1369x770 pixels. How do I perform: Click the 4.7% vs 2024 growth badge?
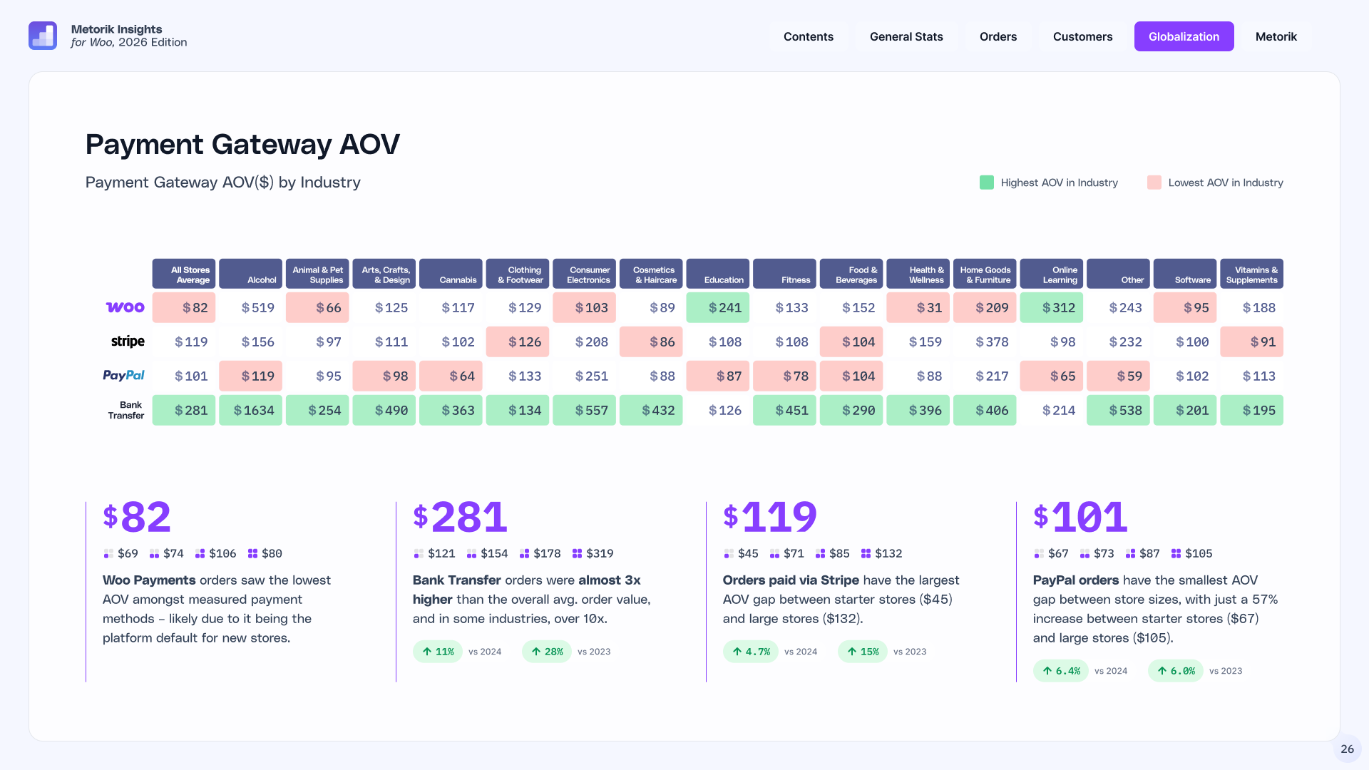[751, 652]
